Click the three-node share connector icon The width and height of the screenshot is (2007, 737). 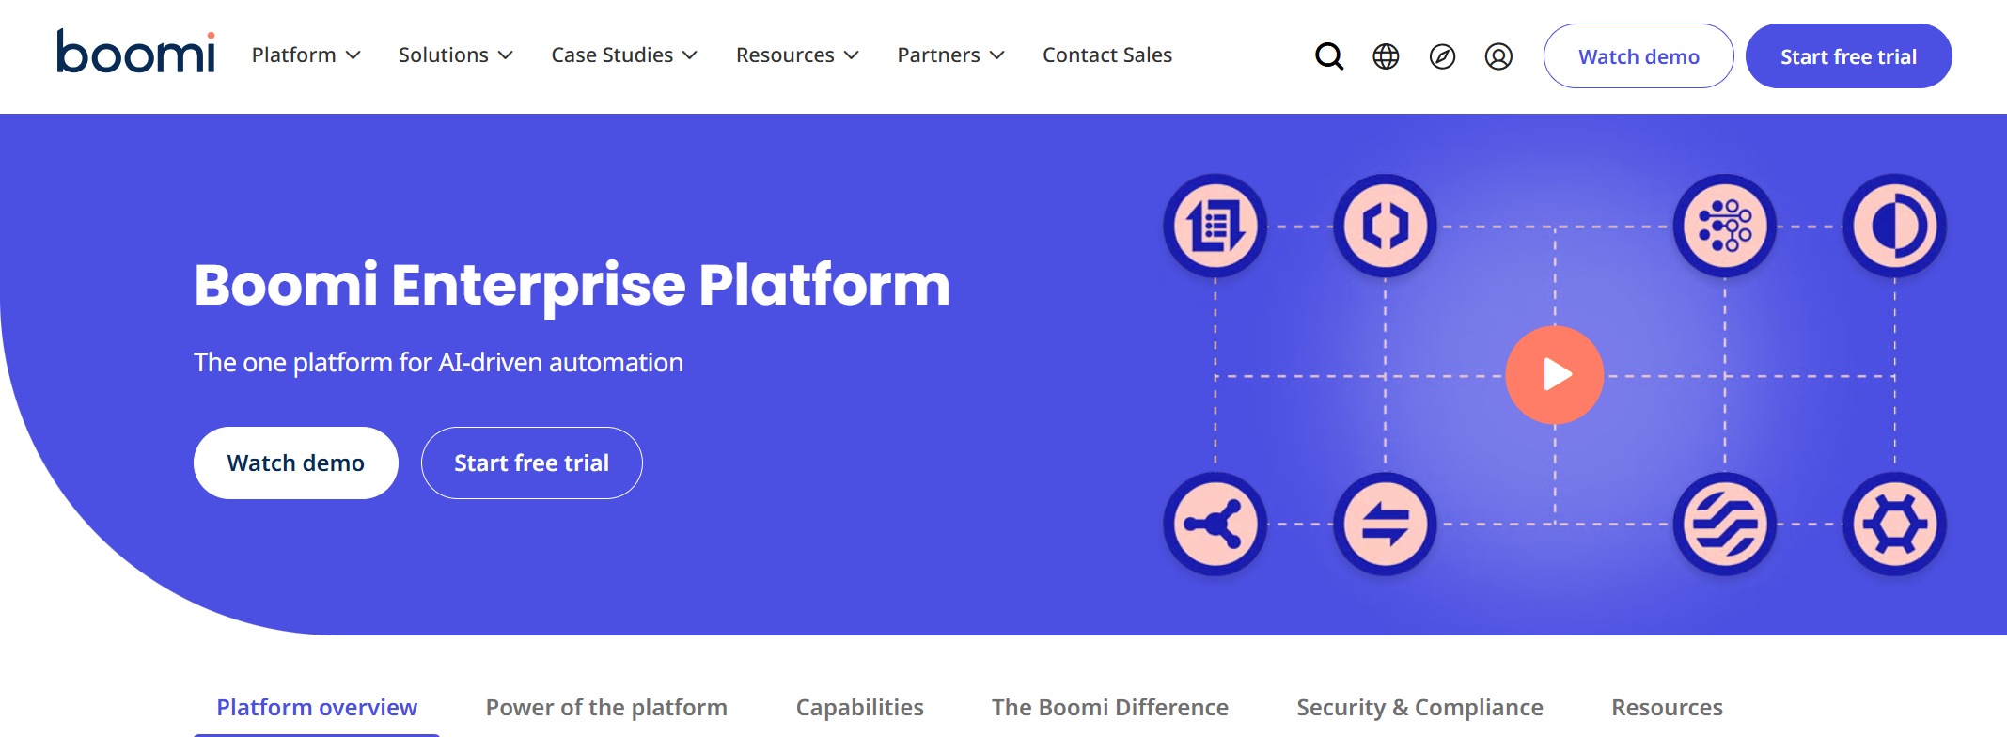(x=1215, y=525)
